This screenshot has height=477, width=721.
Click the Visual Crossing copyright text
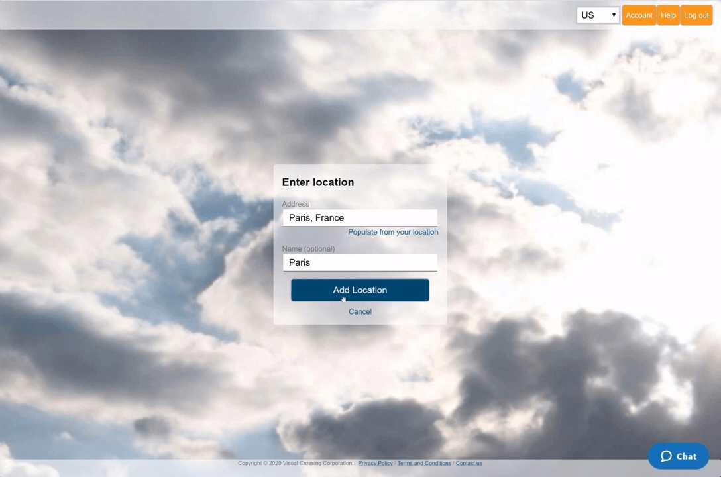pos(296,464)
